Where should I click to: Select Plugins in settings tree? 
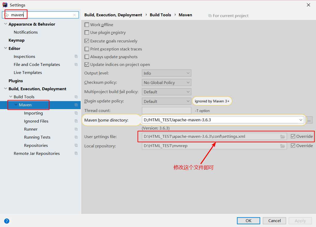pos(16,81)
